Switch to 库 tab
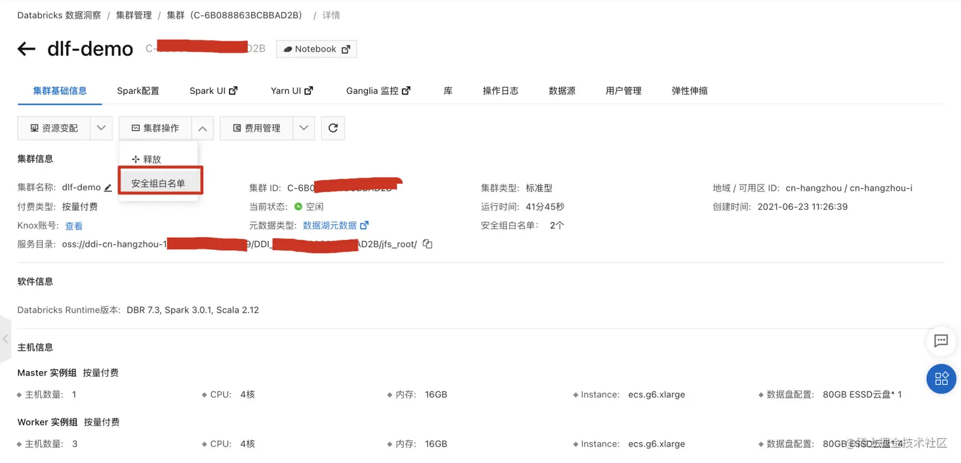961x463 pixels. pos(448,91)
